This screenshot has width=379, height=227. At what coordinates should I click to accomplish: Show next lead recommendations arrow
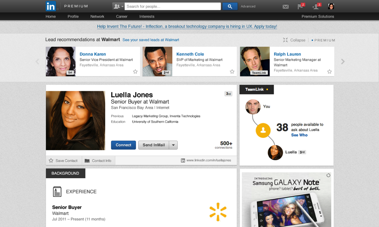(x=343, y=61)
